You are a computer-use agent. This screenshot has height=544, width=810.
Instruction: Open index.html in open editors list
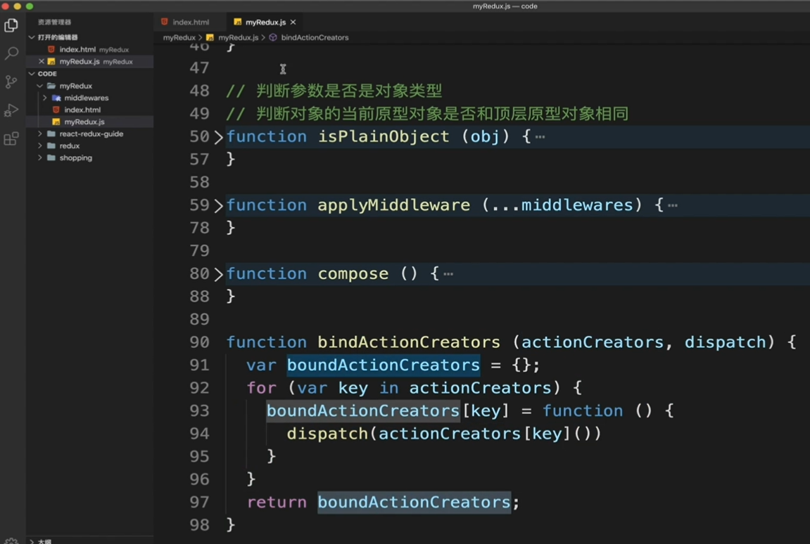coord(77,49)
